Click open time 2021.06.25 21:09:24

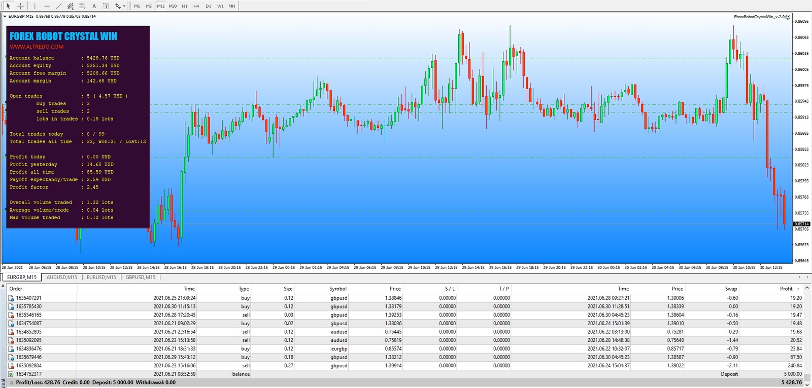175,298
